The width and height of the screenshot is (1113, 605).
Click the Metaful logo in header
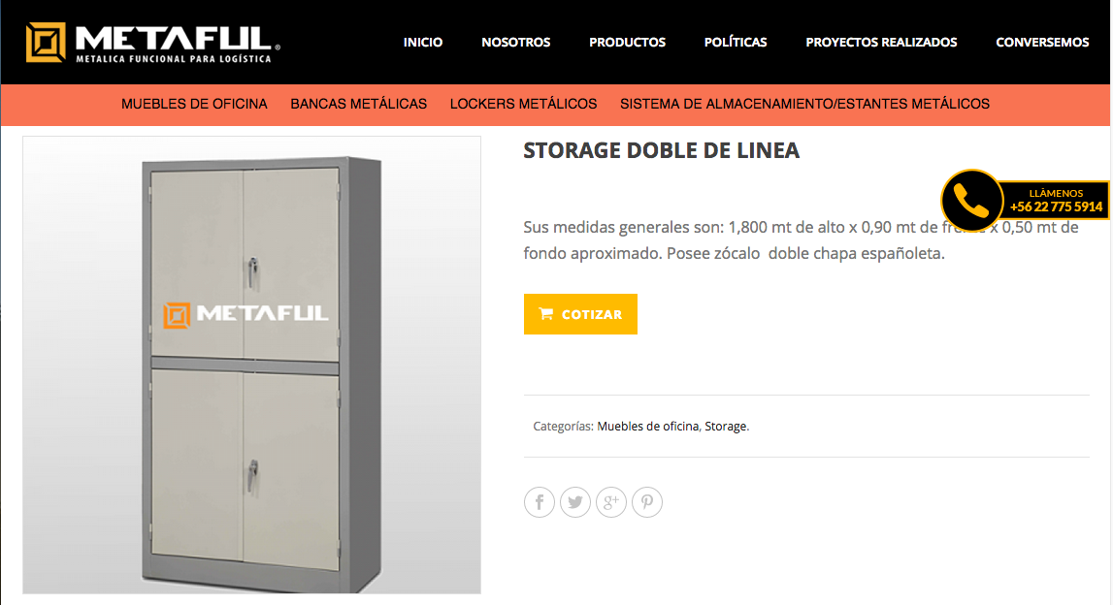(x=153, y=43)
